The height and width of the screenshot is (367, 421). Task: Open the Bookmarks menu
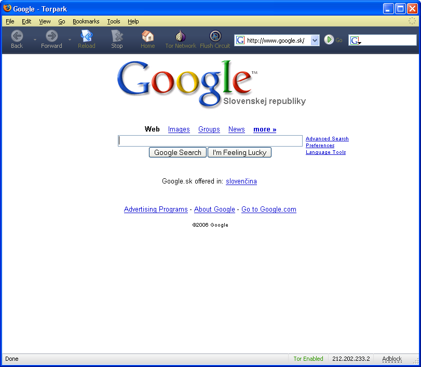point(86,21)
